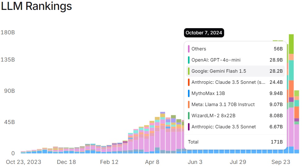Image resolution: width=303 pixels, height=167 pixels.
Task: Click the truncated Claude 3.5 Sonnet (s… entry
Action: tap(228, 82)
